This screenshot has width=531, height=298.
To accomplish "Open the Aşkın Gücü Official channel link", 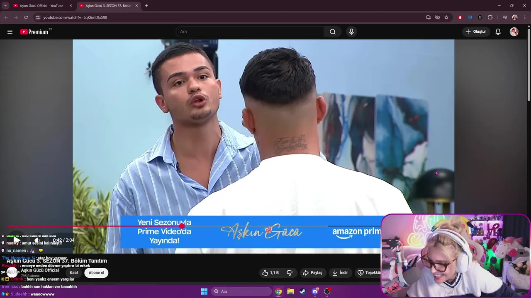I will click(x=40, y=270).
